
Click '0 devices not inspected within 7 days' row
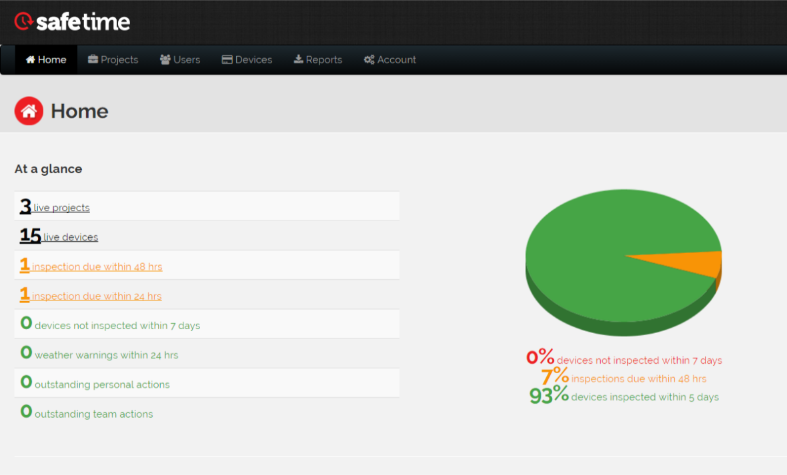point(207,324)
